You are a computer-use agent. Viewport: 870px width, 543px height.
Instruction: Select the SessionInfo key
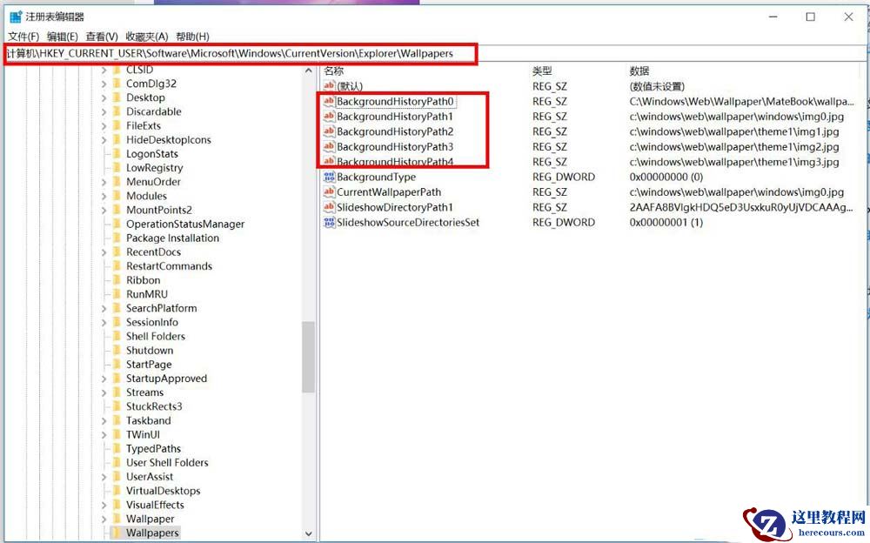coord(152,322)
